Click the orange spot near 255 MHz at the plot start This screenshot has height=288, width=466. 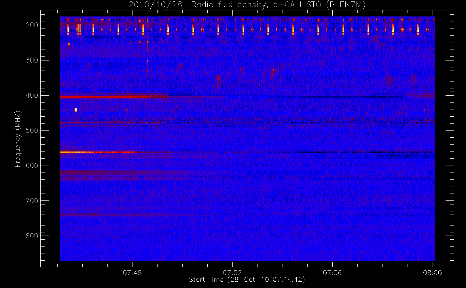[69, 44]
